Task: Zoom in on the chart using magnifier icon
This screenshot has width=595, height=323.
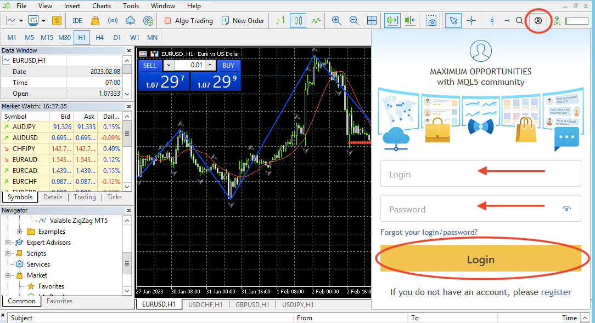Action: [336, 20]
